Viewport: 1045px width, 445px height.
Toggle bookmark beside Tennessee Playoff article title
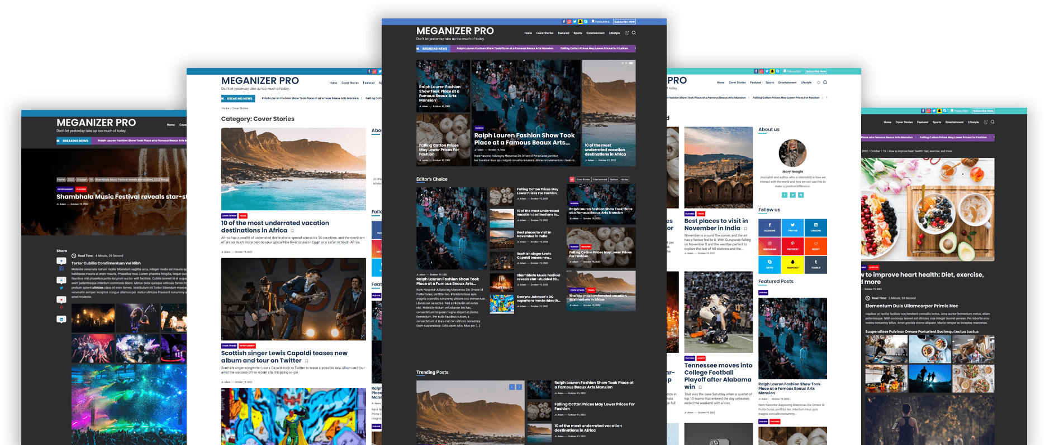coord(700,387)
